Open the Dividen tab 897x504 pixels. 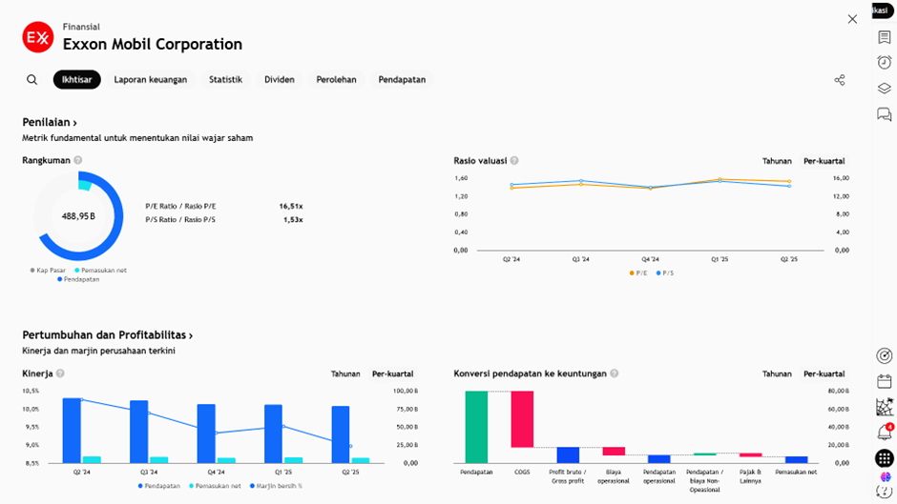[279, 80]
